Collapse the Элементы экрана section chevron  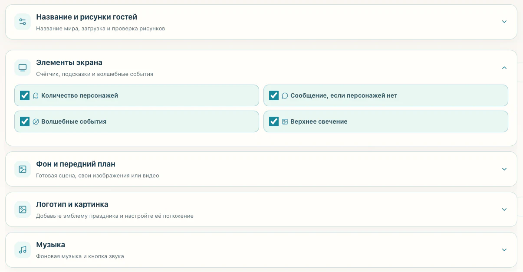pos(504,68)
